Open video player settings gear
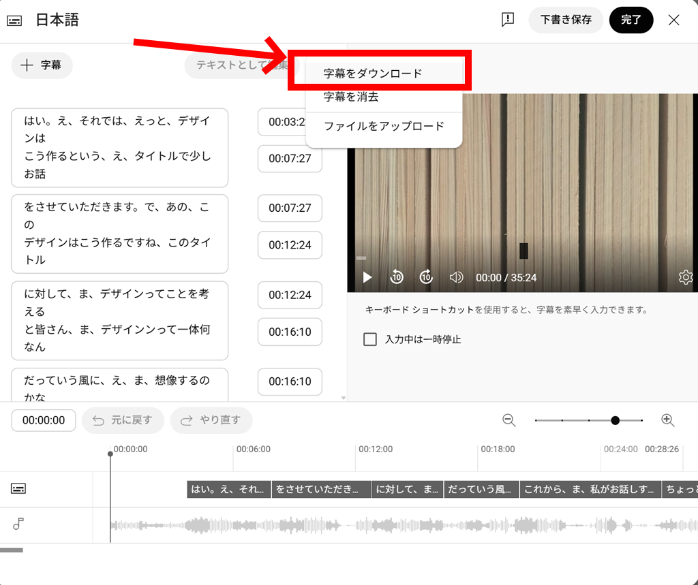Viewport: 698px width, 585px height. point(686,277)
